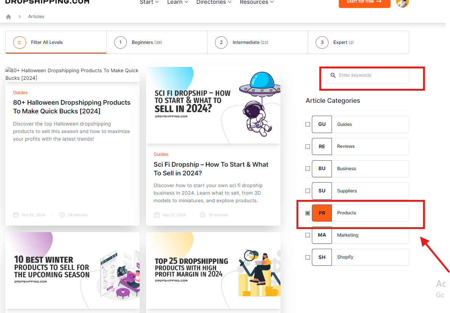Screen dimensions: 450x313
Task: Select the Intermediate (23) tab
Action: (257, 42)
